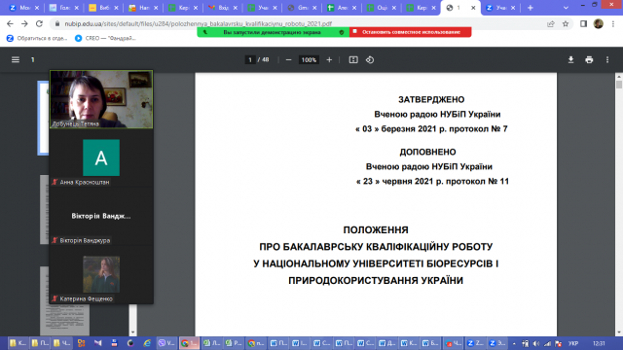The image size is (623, 350).
Task: Close the active PDF tab
Action: click(x=473, y=8)
